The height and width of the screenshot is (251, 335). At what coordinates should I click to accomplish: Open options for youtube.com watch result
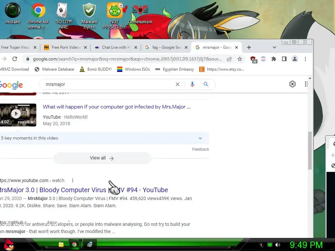click(73, 180)
